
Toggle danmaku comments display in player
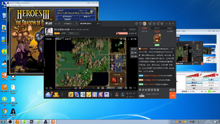click(x=103, y=88)
